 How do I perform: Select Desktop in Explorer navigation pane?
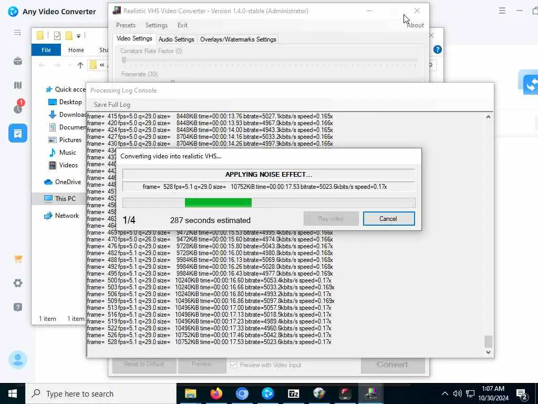tap(65, 102)
